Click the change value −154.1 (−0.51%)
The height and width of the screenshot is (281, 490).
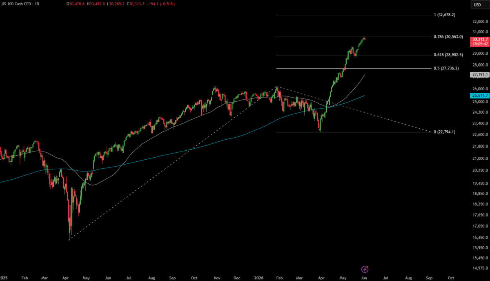pyautogui.click(x=160, y=4)
